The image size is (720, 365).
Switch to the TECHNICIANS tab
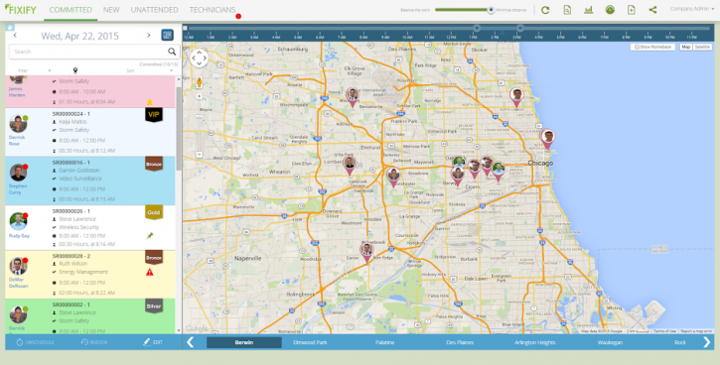pos(213,10)
